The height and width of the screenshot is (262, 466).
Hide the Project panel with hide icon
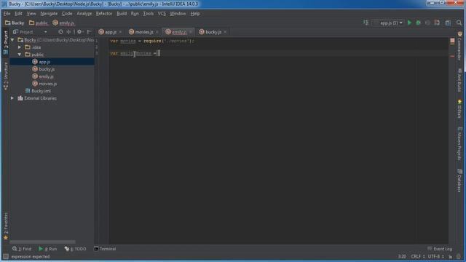click(89, 32)
